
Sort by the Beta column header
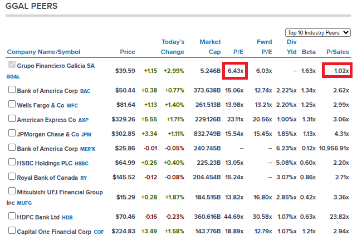click(x=309, y=52)
